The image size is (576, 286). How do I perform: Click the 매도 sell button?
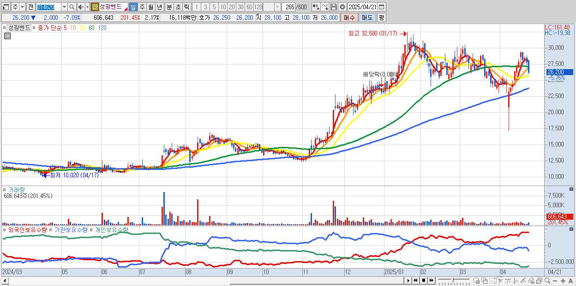(x=367, y=18)
